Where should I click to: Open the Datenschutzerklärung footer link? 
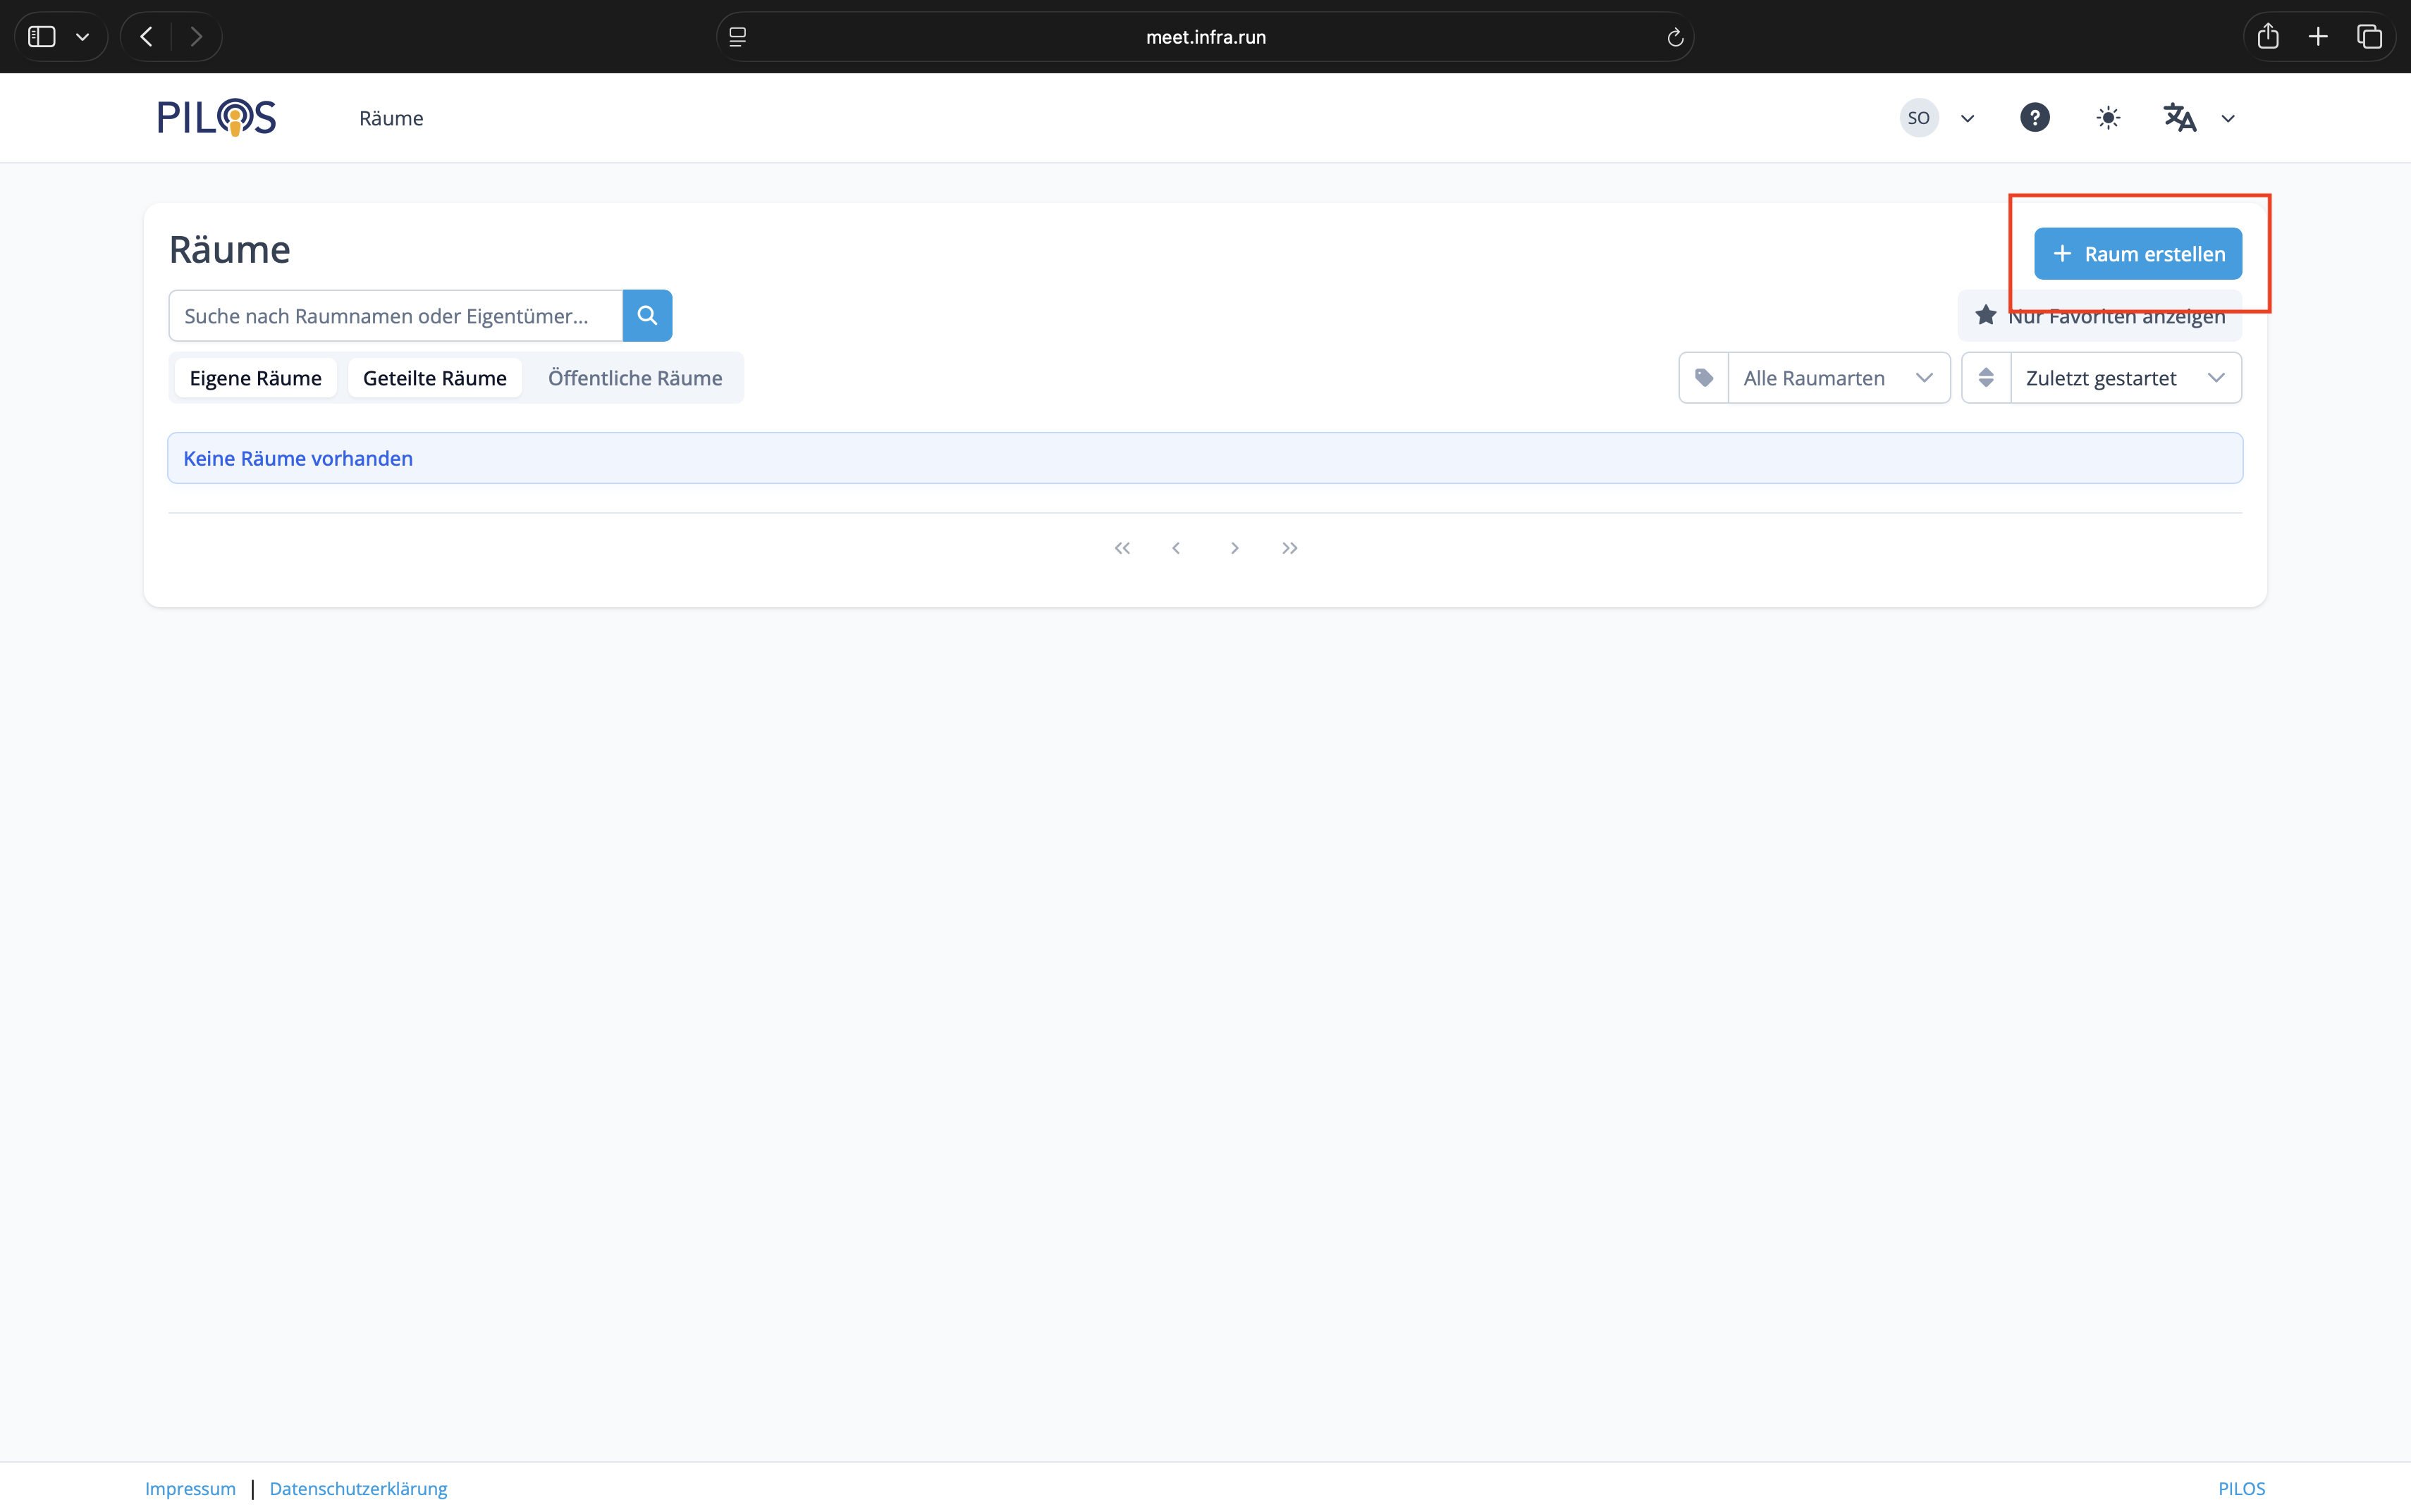pos(358,1488)
